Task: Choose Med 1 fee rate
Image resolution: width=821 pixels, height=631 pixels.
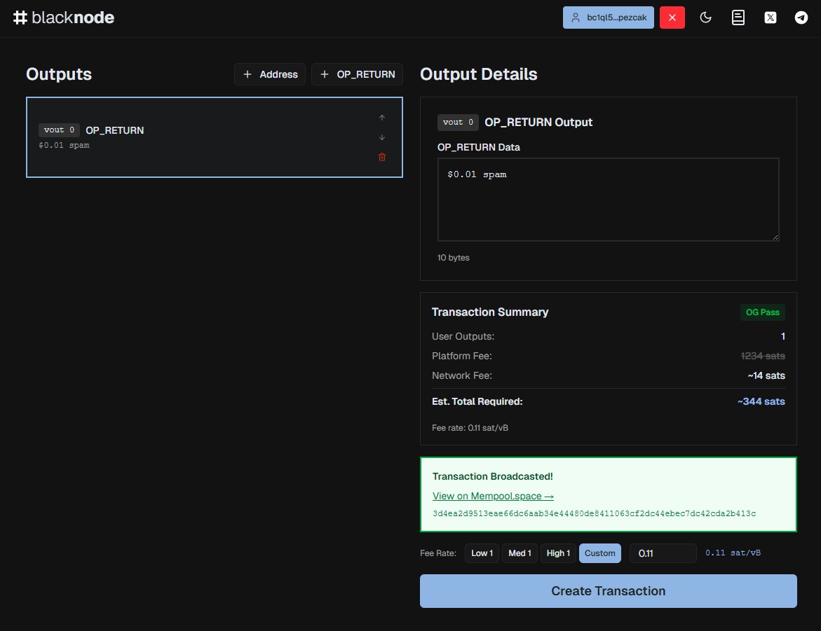Action: (x=520, y=553)
